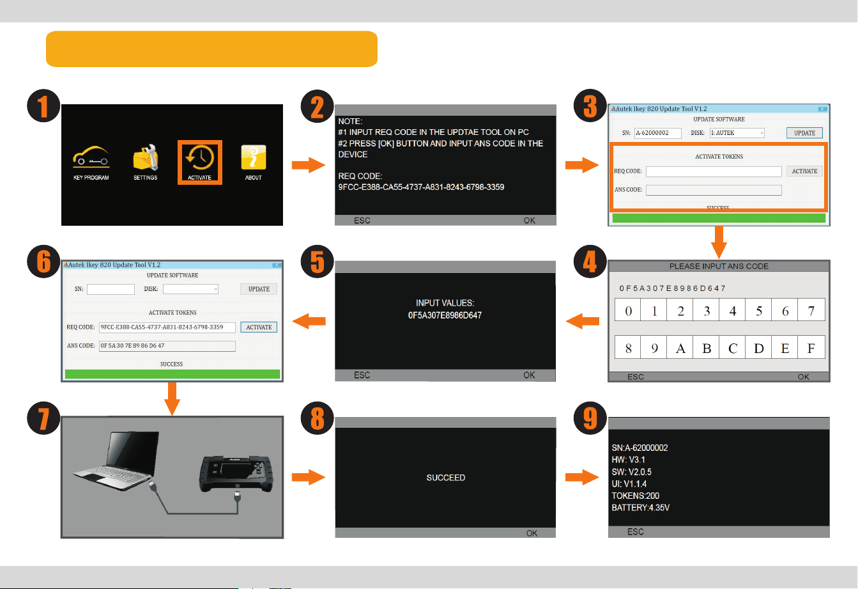This screenshot has height=589, width=858.
Task: Tap keypad key 1
Action: (x=654, y=310)
